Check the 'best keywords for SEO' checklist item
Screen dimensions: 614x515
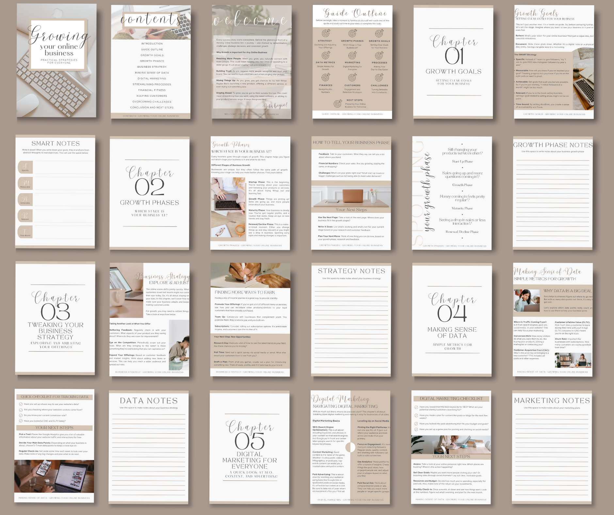click(416, 407)
